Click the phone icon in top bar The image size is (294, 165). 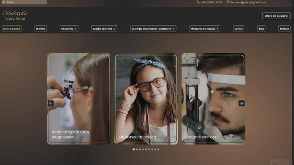tap(198, 2)
